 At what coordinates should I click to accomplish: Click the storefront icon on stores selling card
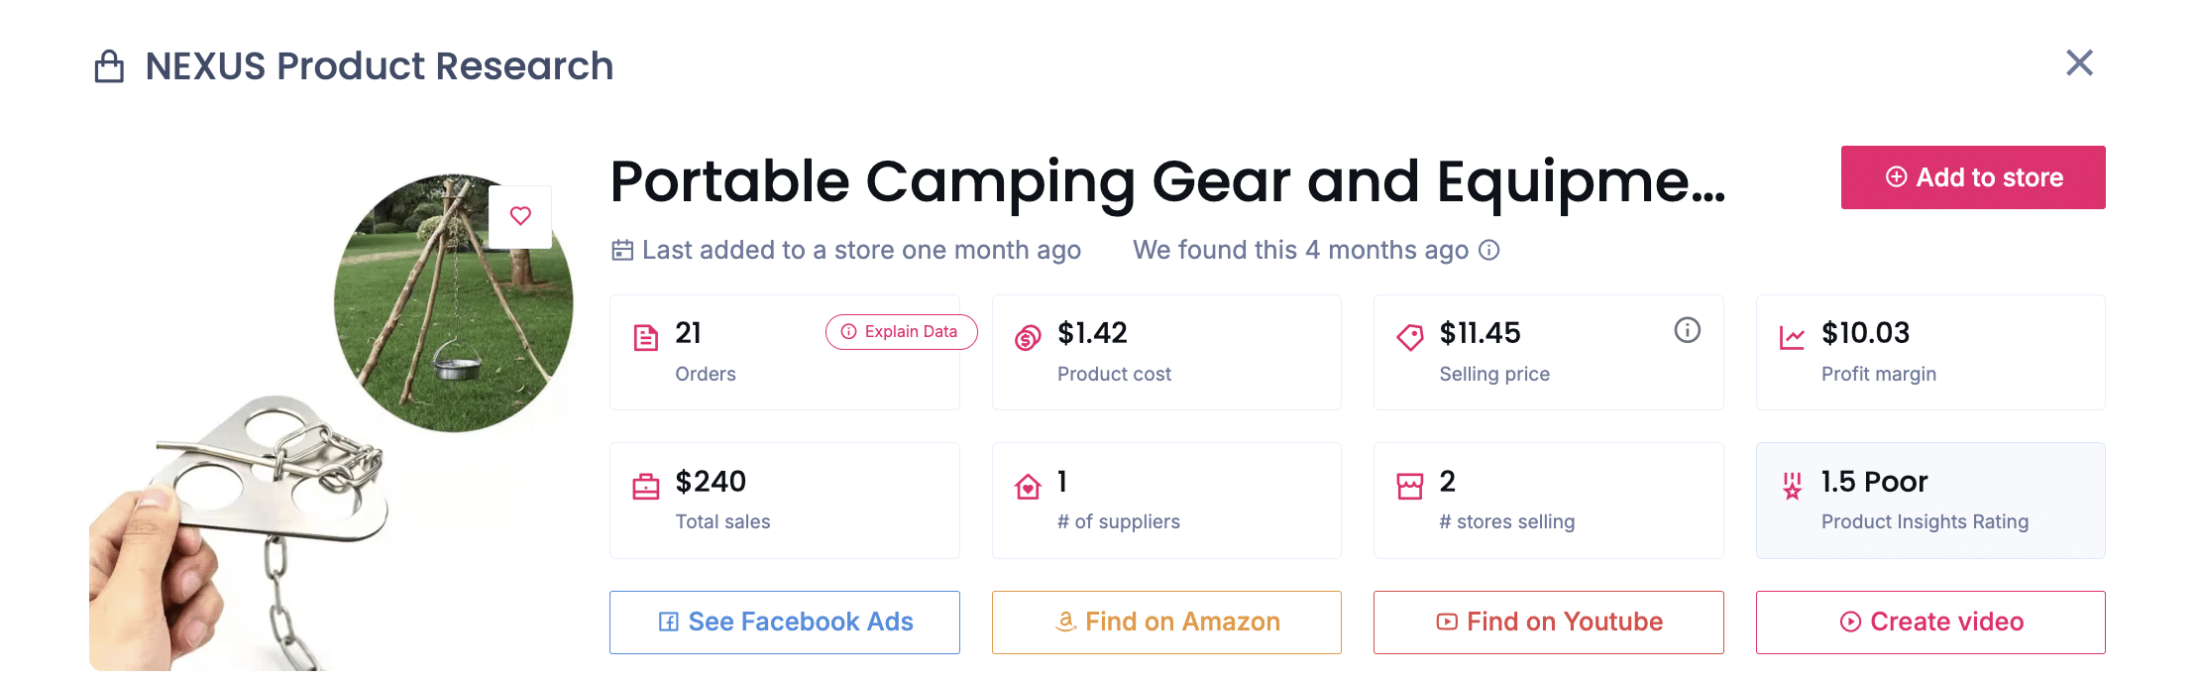1411,485
